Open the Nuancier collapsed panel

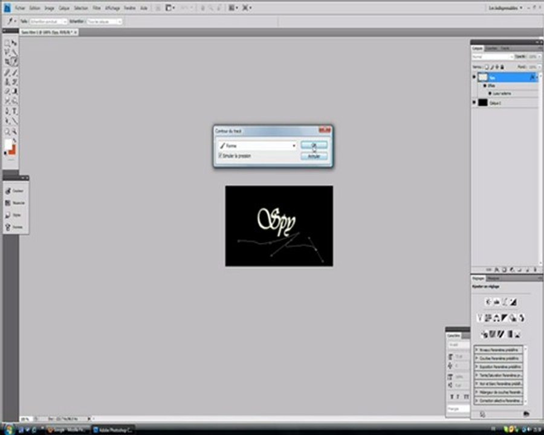(x=15, y=203)
